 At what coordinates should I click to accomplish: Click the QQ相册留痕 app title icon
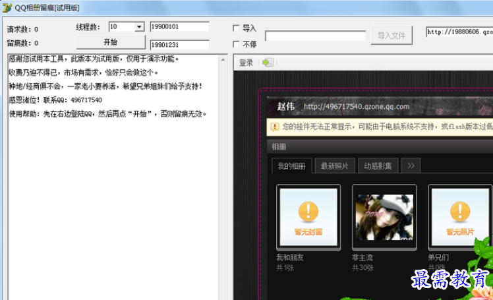7,7
